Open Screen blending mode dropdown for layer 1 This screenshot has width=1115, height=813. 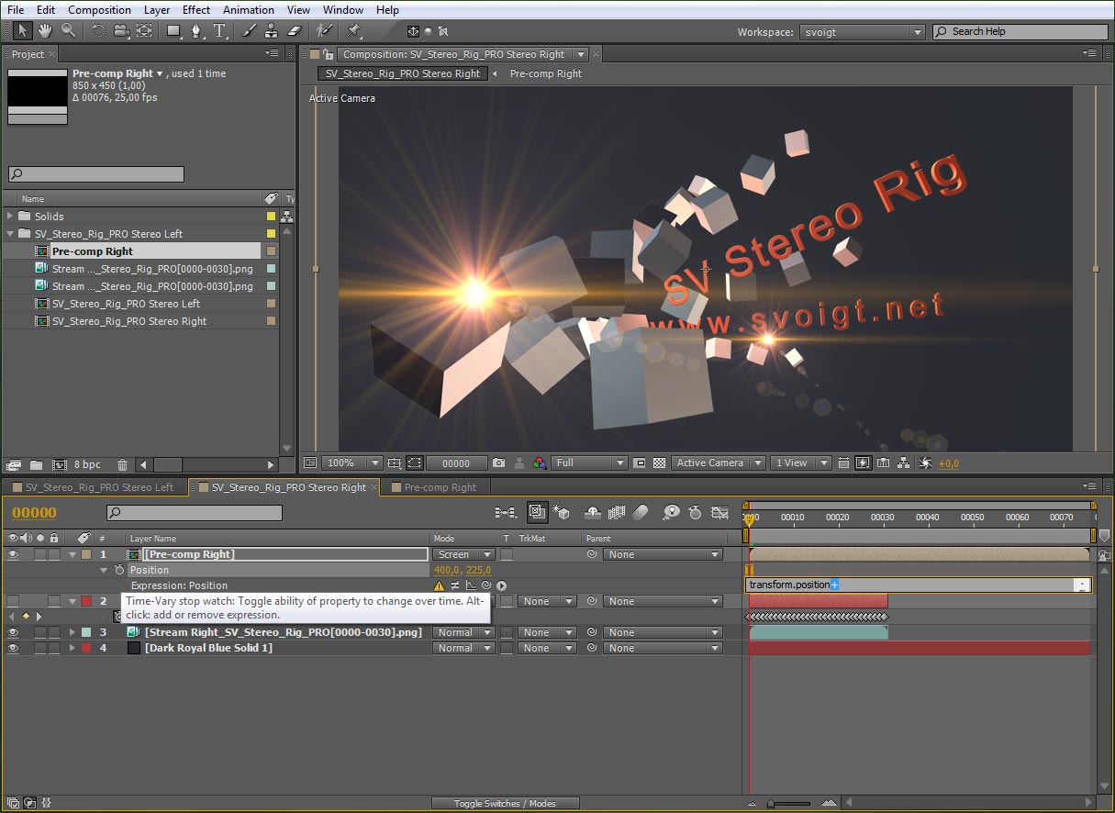tap(463, 554)
